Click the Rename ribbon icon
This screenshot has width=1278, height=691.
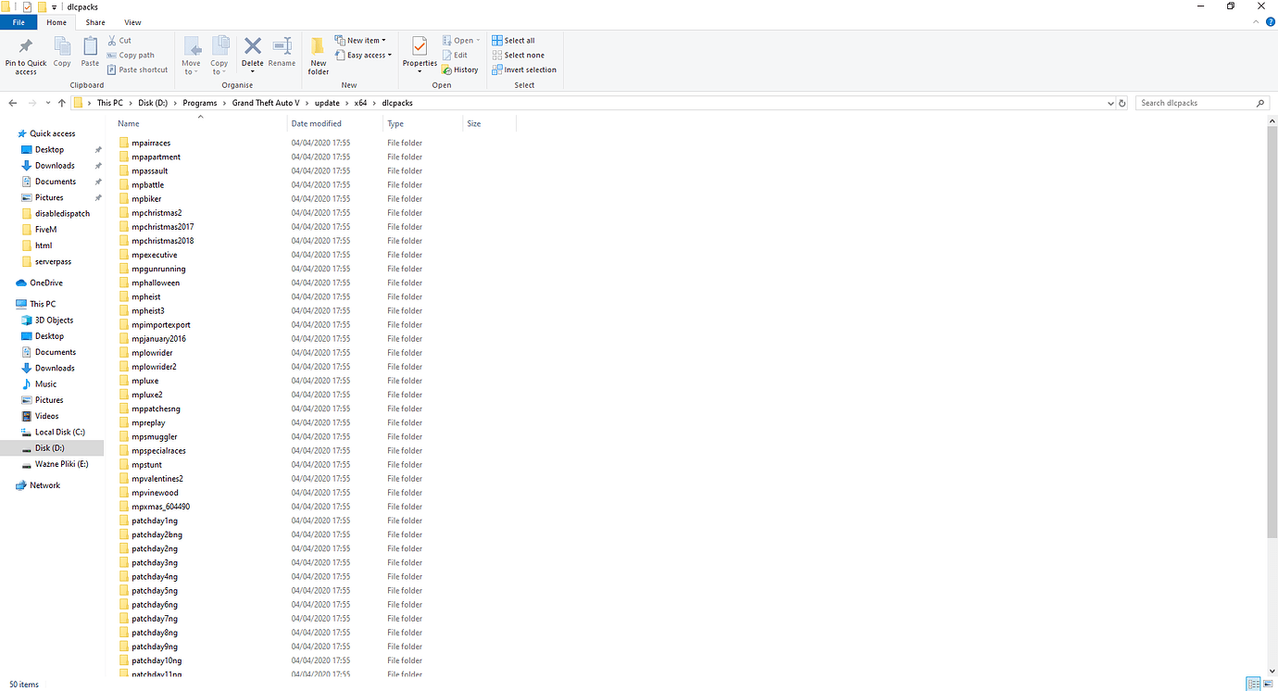click(x=282, y=46)
